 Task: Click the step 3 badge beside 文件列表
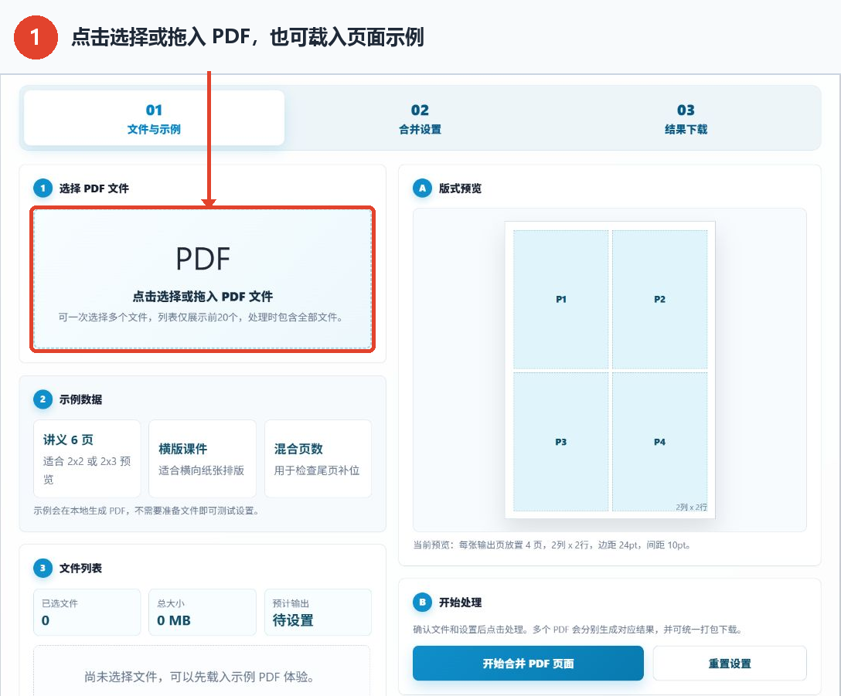click(x=43, y=568)
